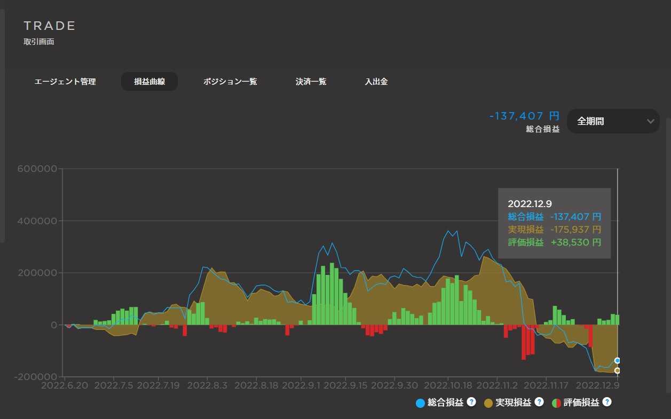Click the question mark beside 評価損益 legend
The image size is (671, 419).
607,402
